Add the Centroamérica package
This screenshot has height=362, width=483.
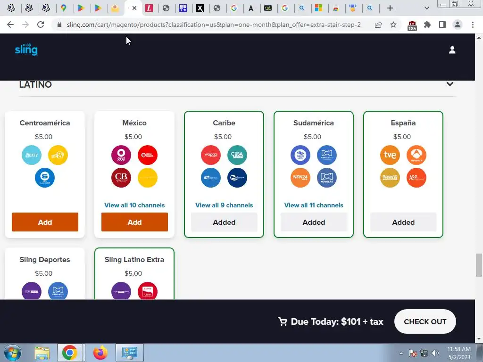click(45, 222)
